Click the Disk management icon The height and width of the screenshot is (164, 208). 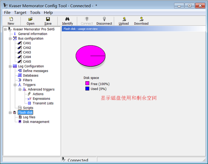tap(20, 122)
